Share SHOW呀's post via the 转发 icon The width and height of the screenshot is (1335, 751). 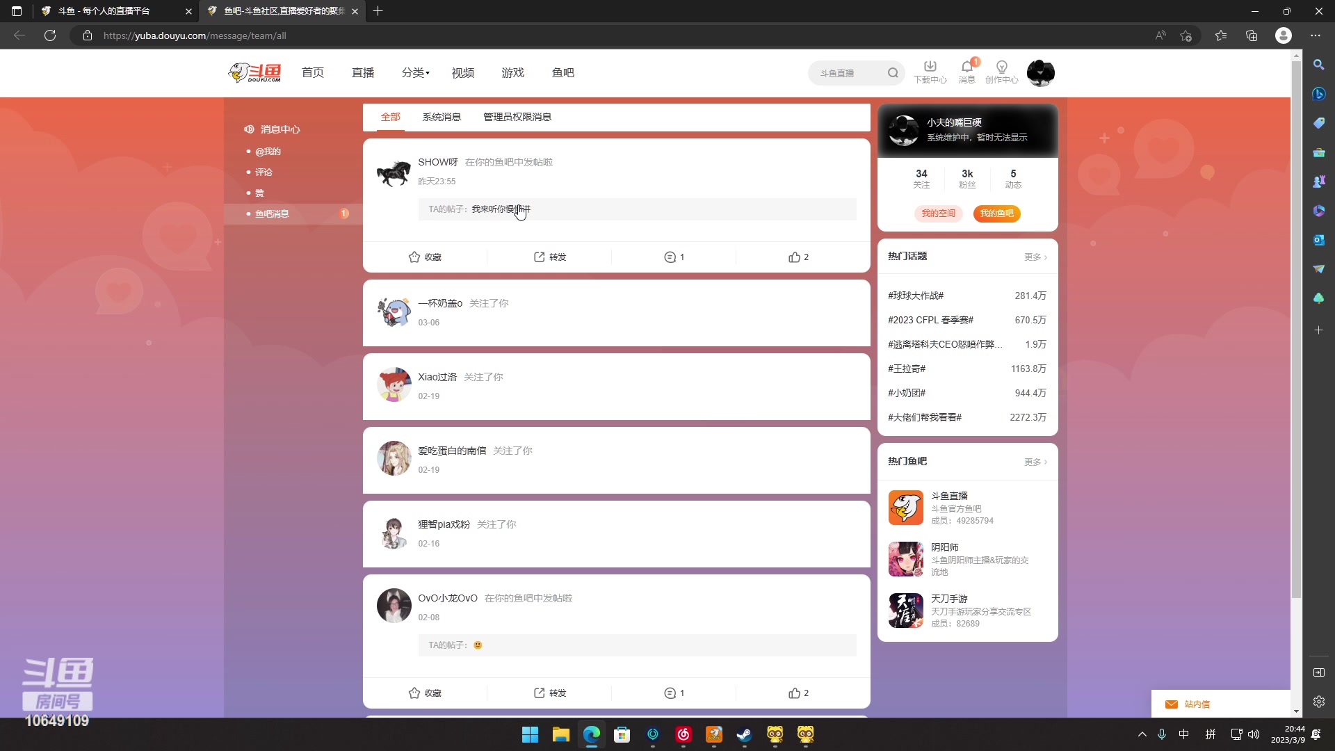(x=540, y=257)
